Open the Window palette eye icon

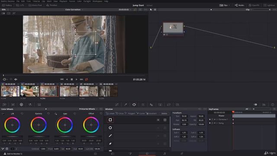click(134, 105)
